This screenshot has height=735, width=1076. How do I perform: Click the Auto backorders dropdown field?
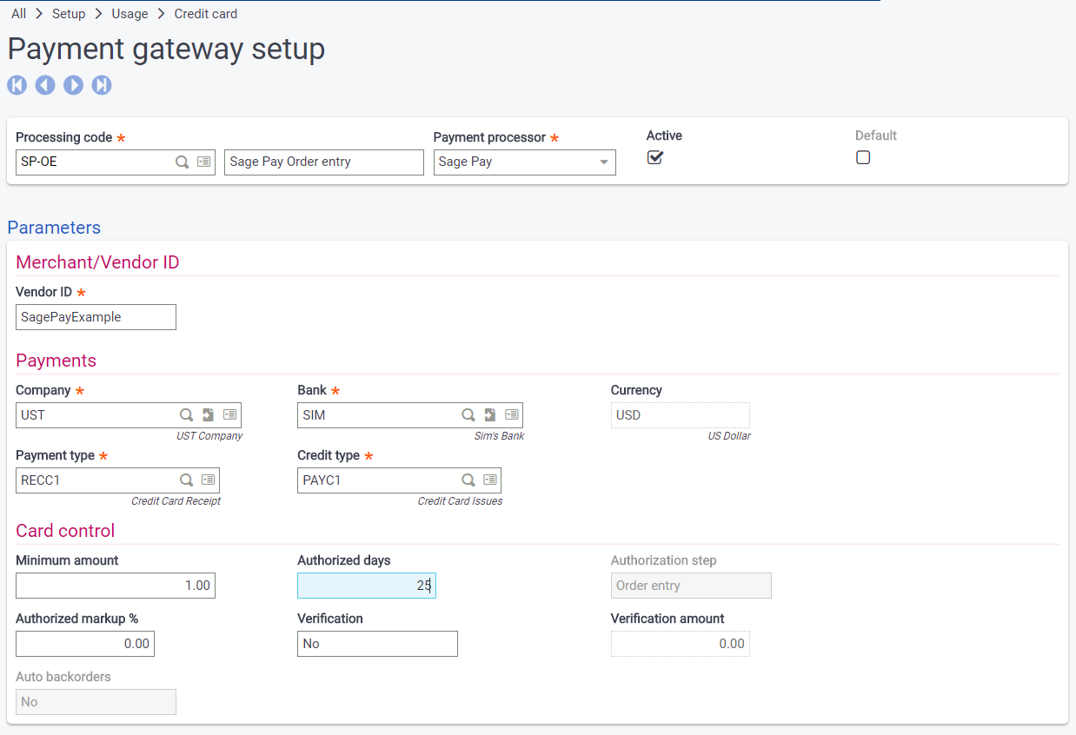(x=96, y=702)
